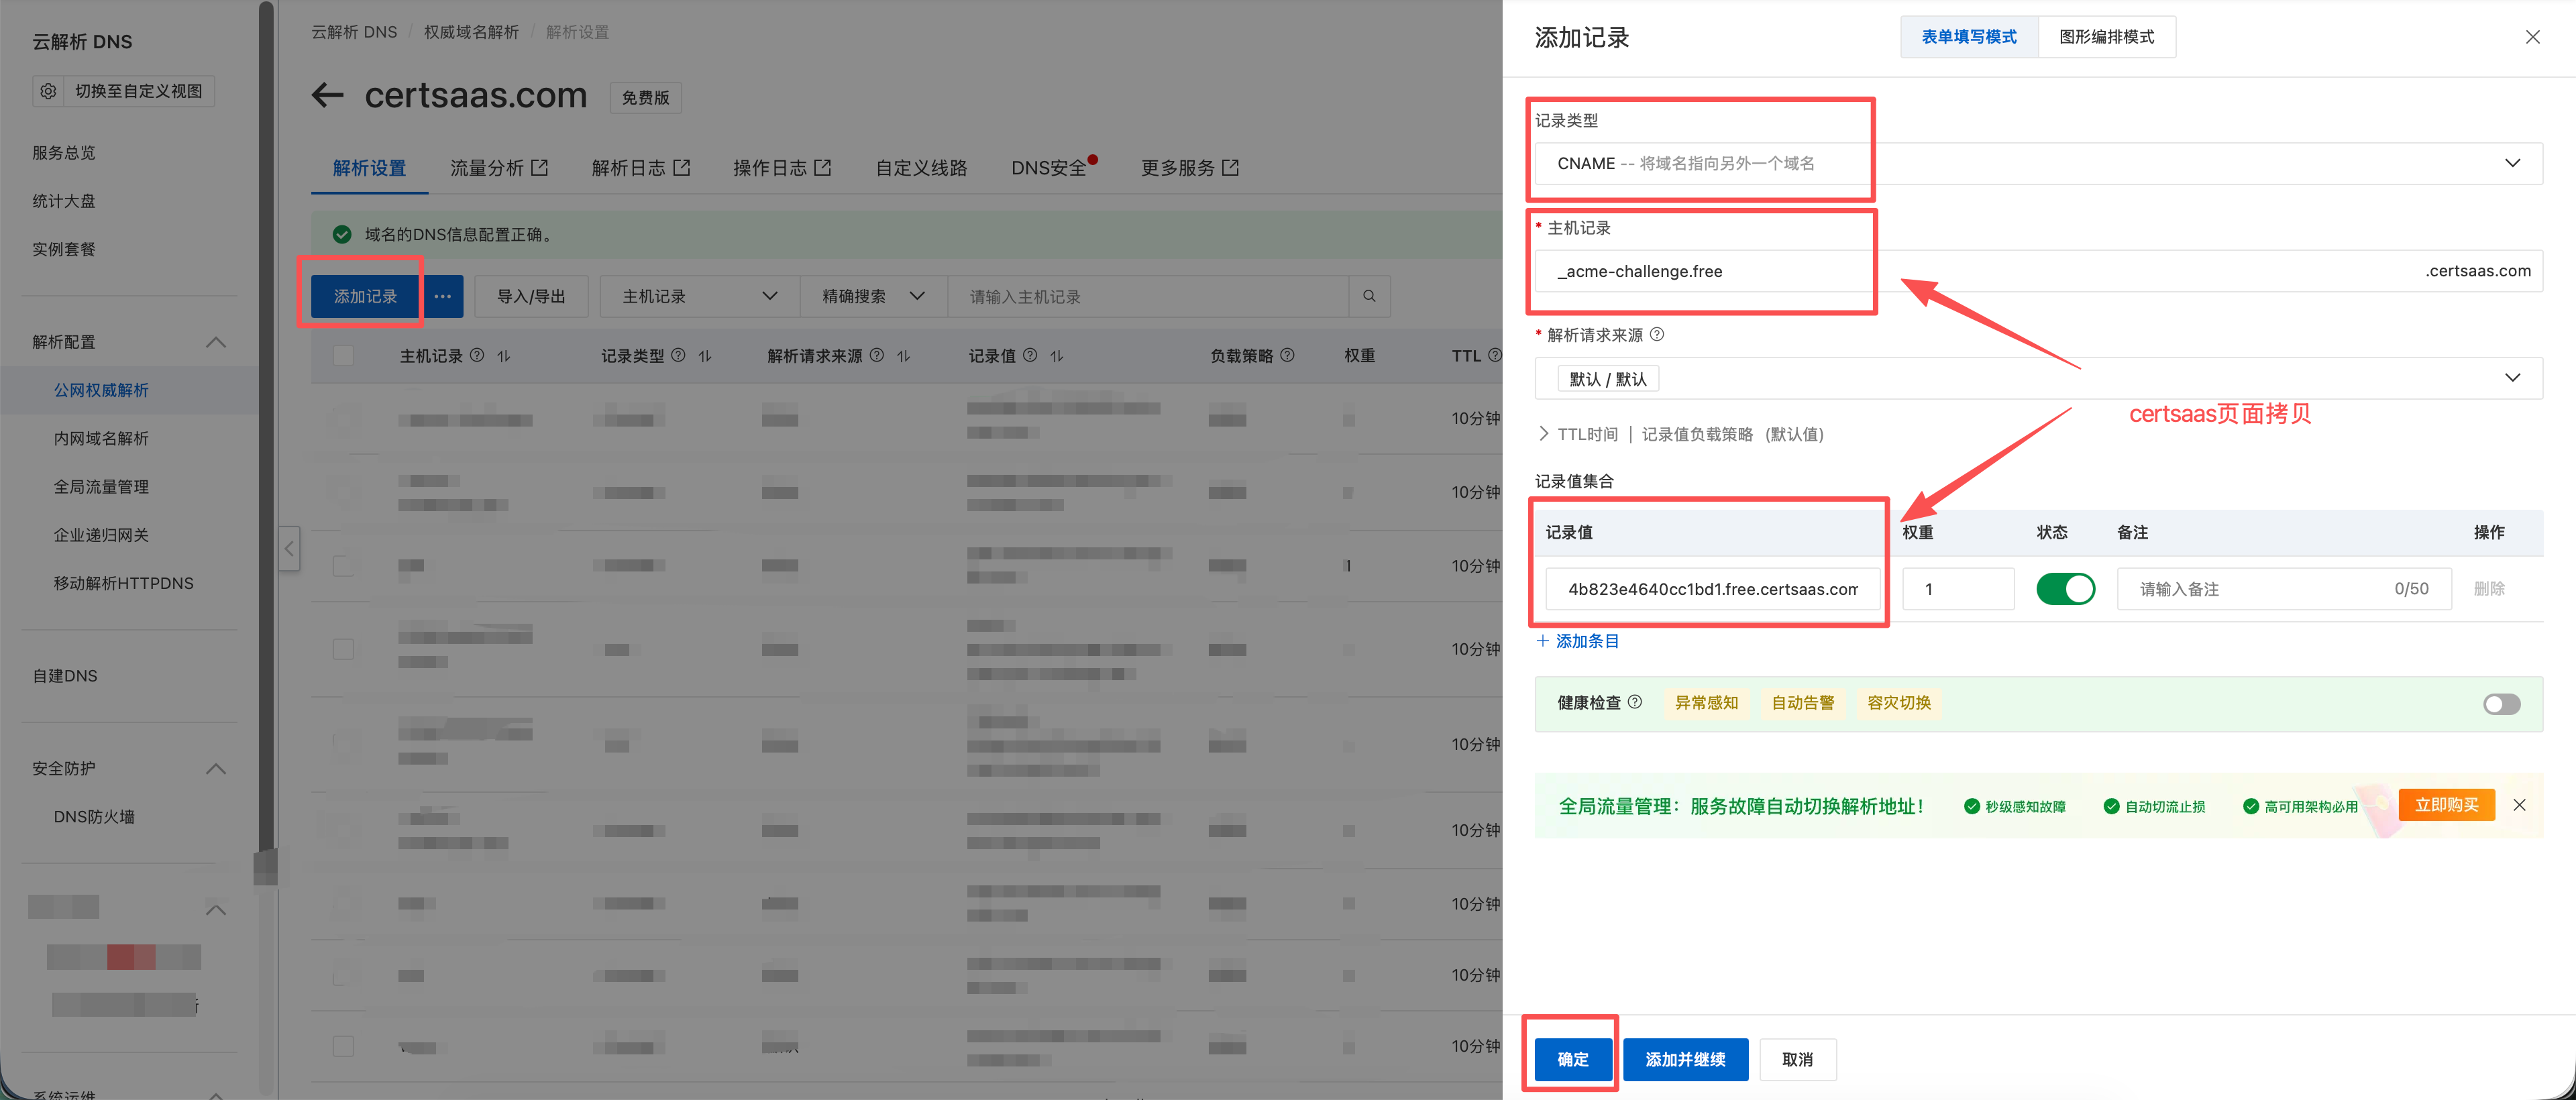2576x1100 pixels.
Task: Open 服务总览 in the sidebar
Action: [64, 152]
